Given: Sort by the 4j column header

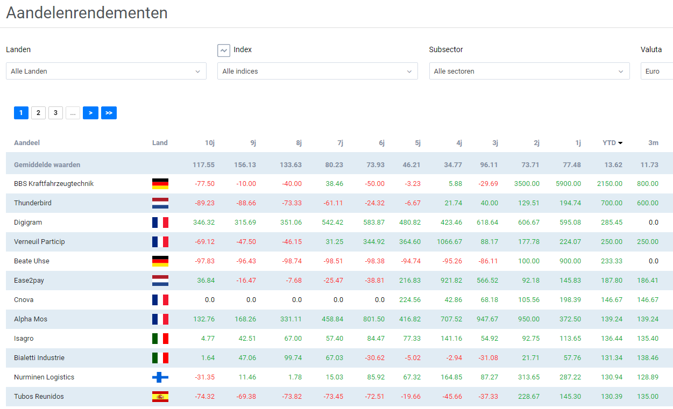Looking at the screenshot, I should coord(459,143).
